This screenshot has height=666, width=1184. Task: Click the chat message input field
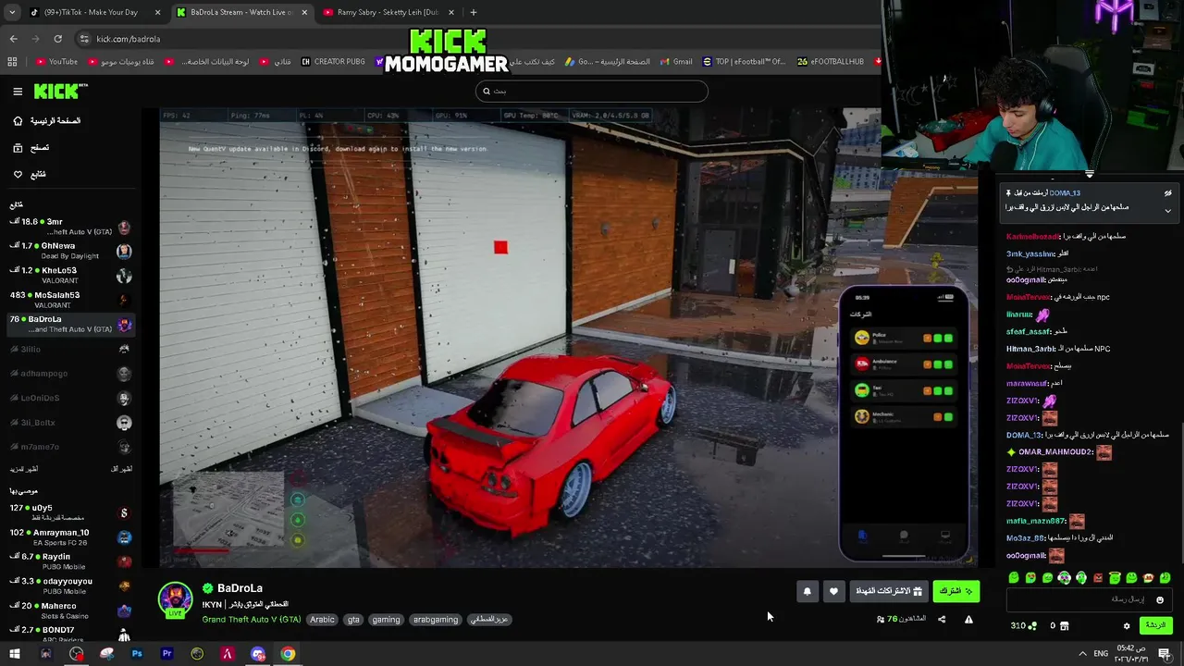coord(1088,599)
